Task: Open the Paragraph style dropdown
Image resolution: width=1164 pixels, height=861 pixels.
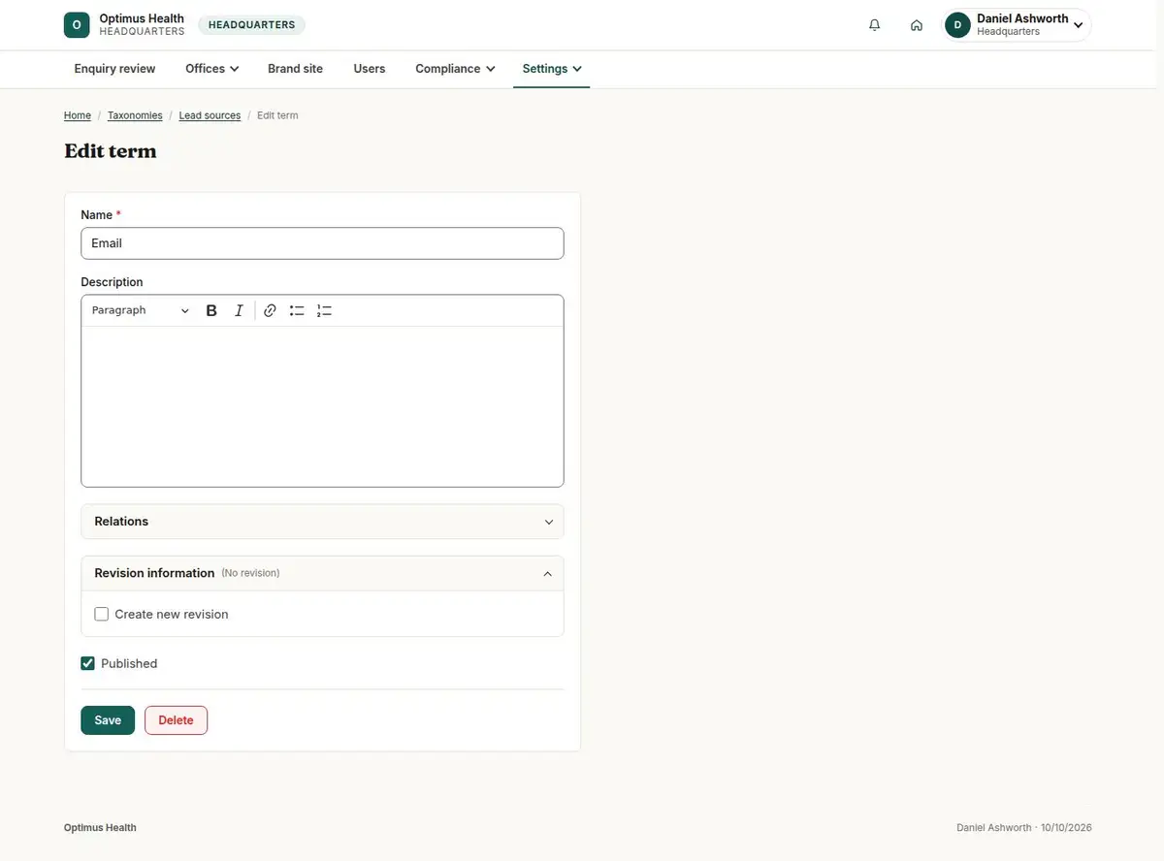Action: (x=141, y=310)
